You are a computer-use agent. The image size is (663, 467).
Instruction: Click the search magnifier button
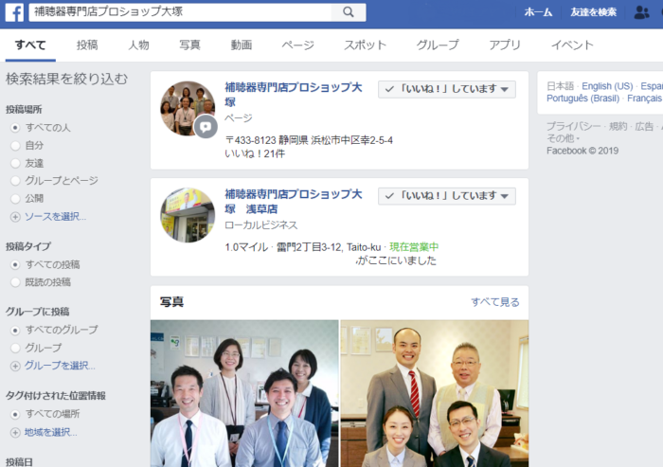pos(349,12)
